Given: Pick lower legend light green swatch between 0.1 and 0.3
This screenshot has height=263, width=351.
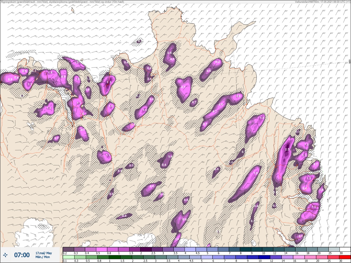Looking at the screenshot, I should [x=69, y=257].
